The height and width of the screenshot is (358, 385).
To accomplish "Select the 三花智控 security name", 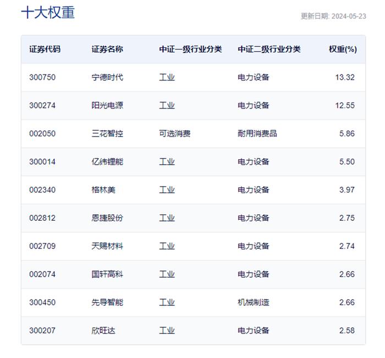I will pyautogui.click(x=107, y=133).
